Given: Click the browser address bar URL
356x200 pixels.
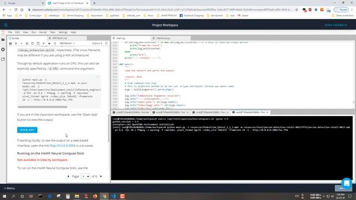Looking at the screenshot, I should pyautogui.click(x=162, y=10).
